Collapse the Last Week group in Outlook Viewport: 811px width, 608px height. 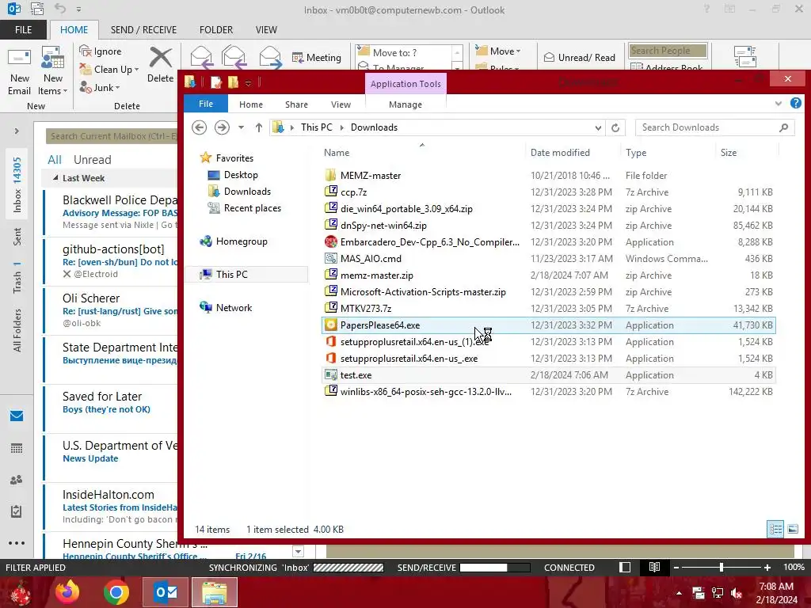click(x=56, y=178)
